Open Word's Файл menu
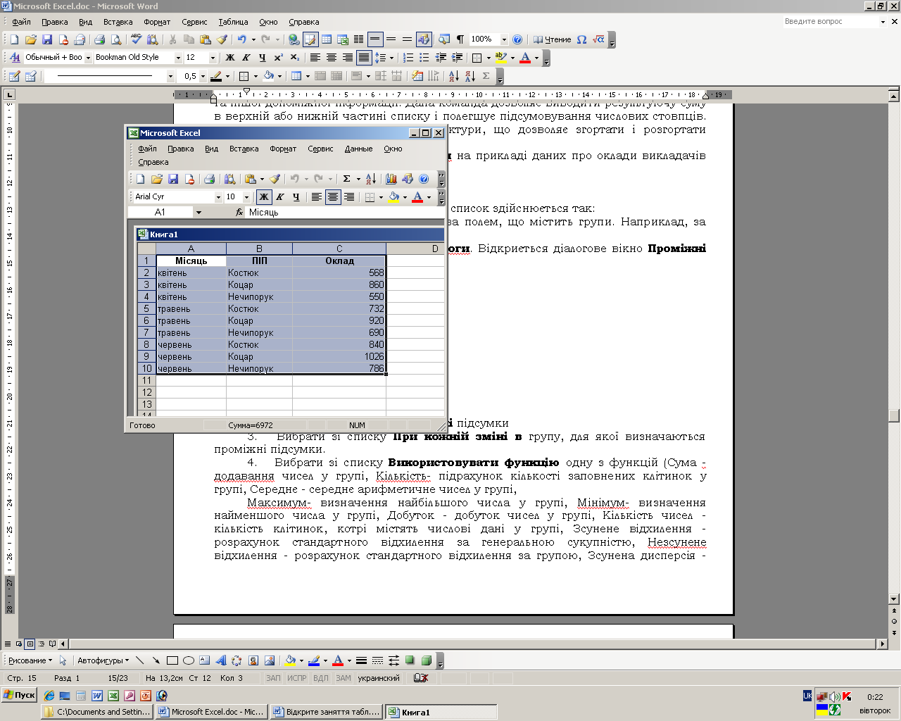 pos(21,22)
